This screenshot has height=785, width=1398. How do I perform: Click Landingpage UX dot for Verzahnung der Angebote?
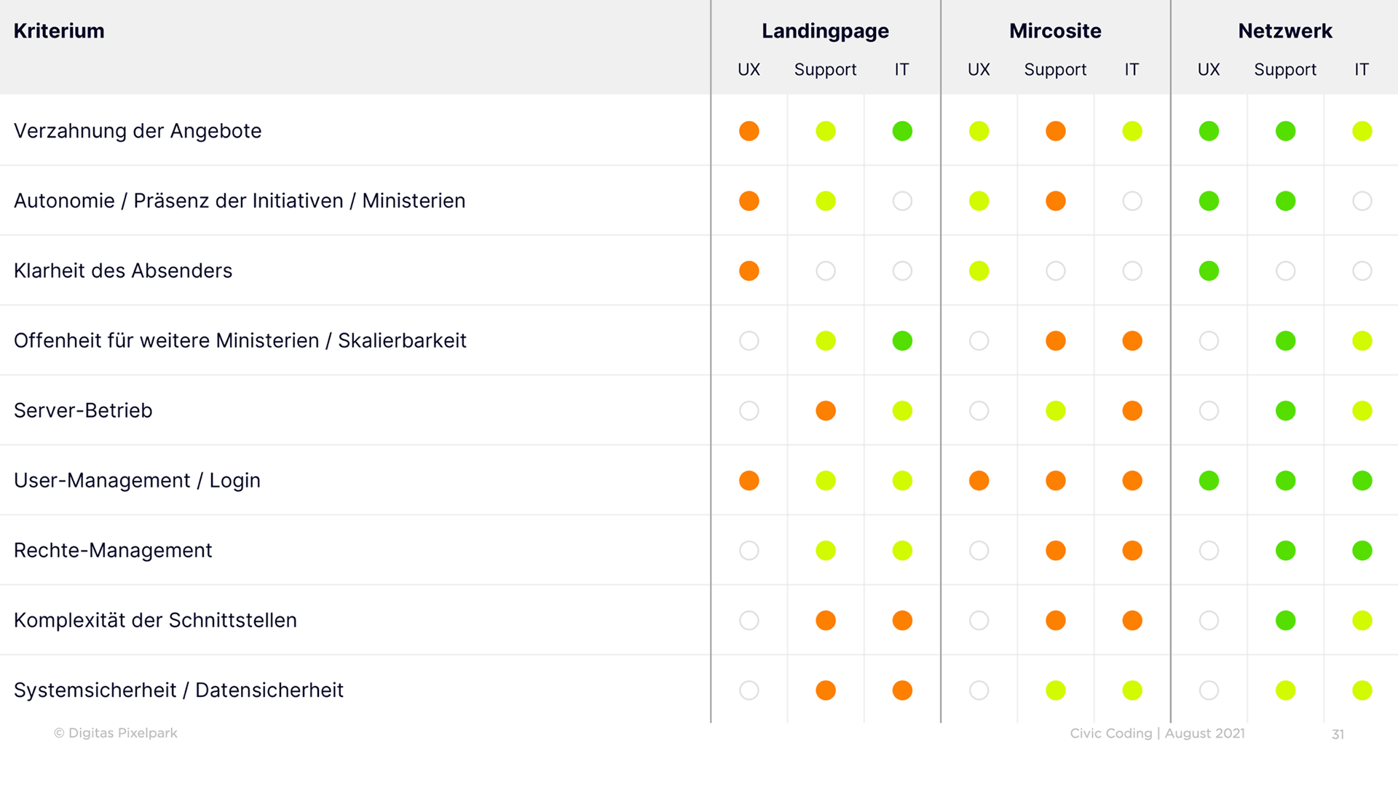pyautogui.click(x=749, y=131)
